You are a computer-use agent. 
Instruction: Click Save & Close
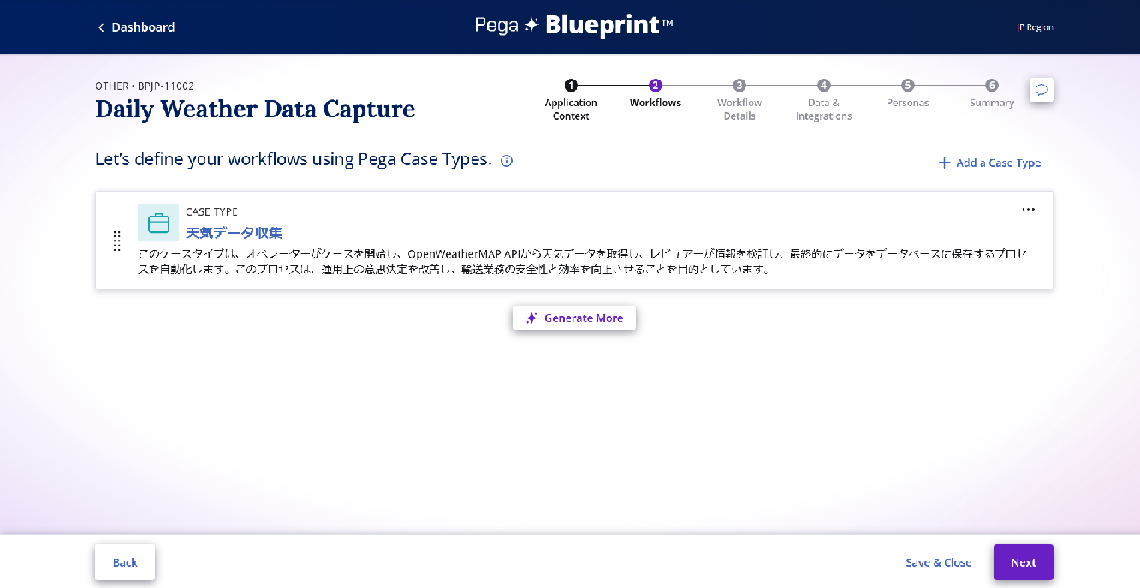point(939,562)
